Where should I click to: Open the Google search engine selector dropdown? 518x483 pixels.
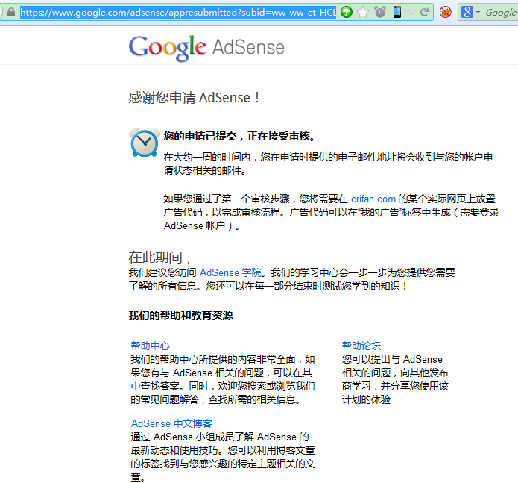471,13
